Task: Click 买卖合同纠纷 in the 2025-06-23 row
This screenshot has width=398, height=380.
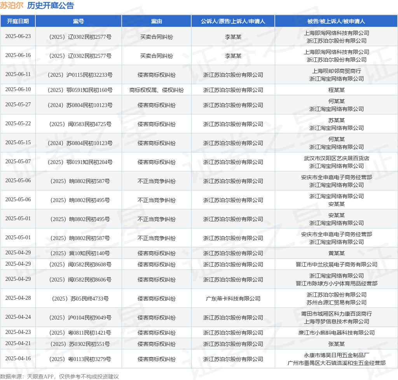Action: click(156, 37)
